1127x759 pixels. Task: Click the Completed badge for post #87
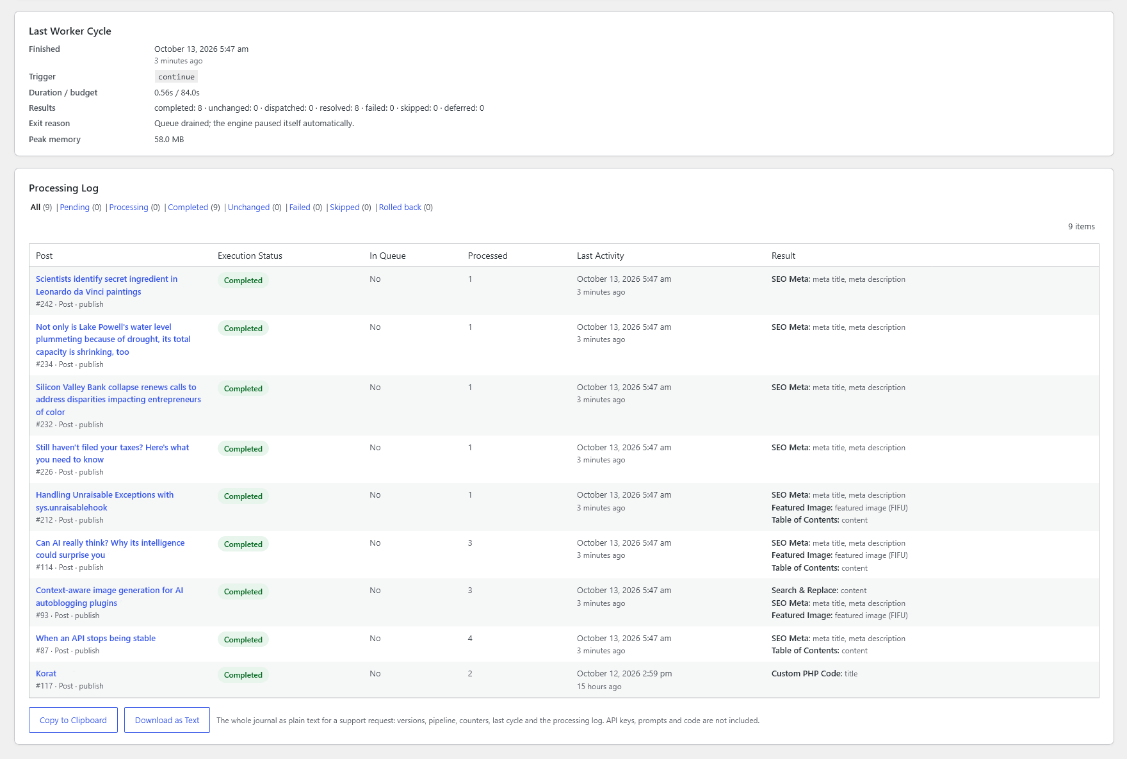(243, 640)
